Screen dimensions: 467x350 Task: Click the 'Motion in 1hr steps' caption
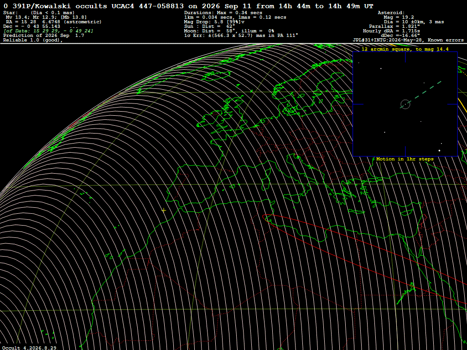405,159
